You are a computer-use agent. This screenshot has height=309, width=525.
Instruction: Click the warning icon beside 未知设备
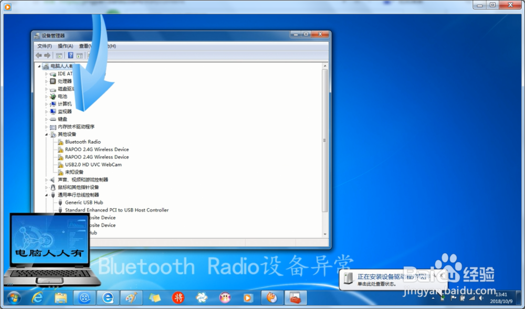60,172
